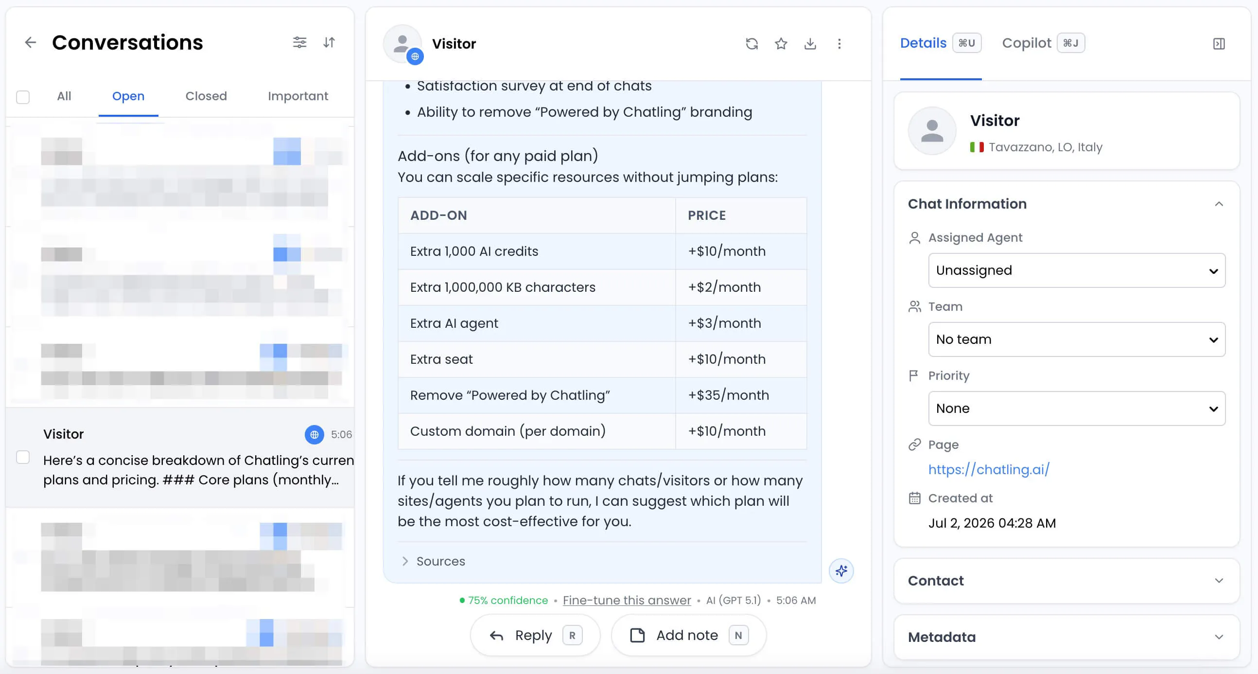Click the Priority flag icon

coord(913,375)
